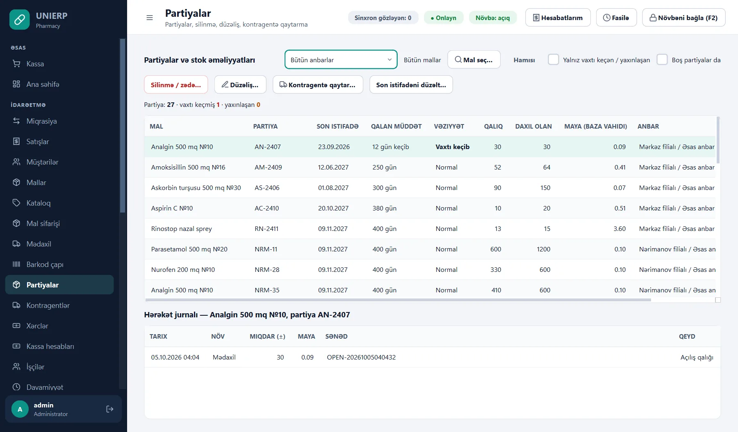Enable Yalnız vaxtı keçən / yaxınlaşan checkbox
738x432 pixels.
point(553,60)
